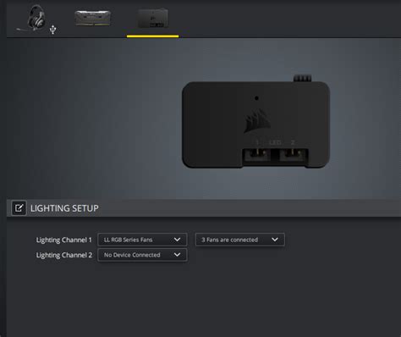Click the Lighting Setup edit icon
Image resolution: width=401 pixels, height=337 pixels.
coord(19,208)
